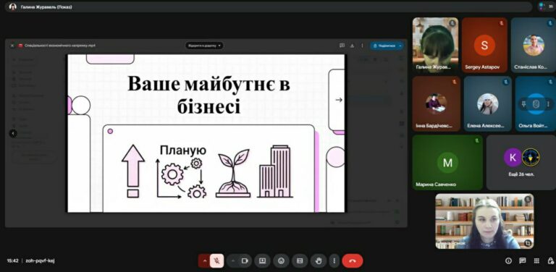Expand the arrow beside Поділитися button

pyautogui.click(x=400, y=46)
